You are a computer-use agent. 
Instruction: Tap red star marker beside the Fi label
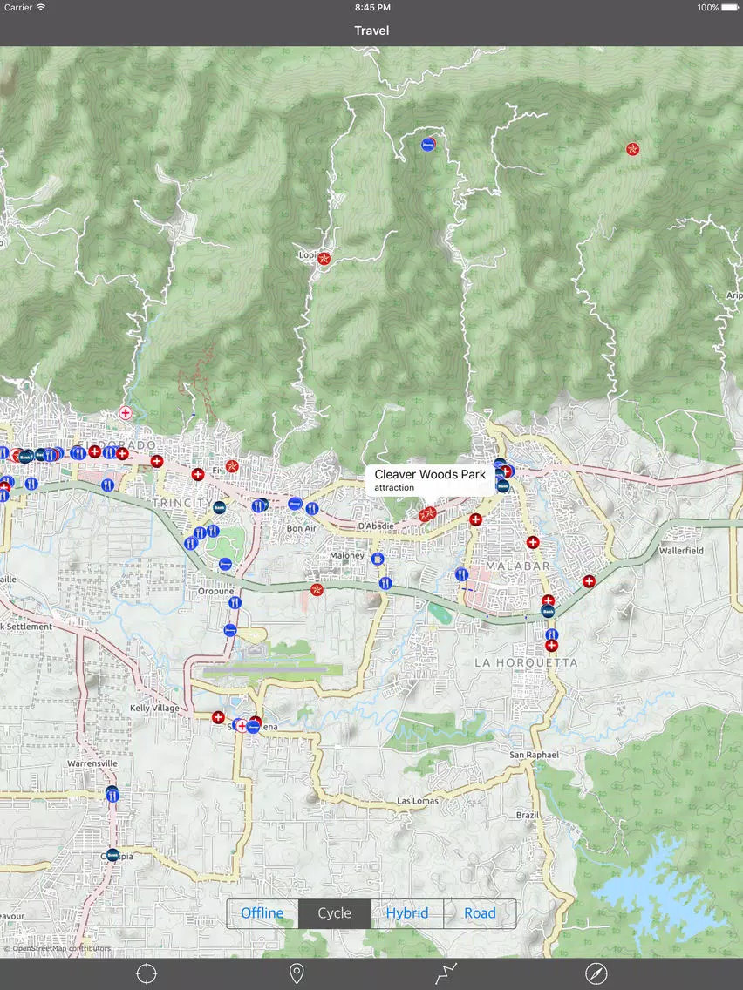232,466
